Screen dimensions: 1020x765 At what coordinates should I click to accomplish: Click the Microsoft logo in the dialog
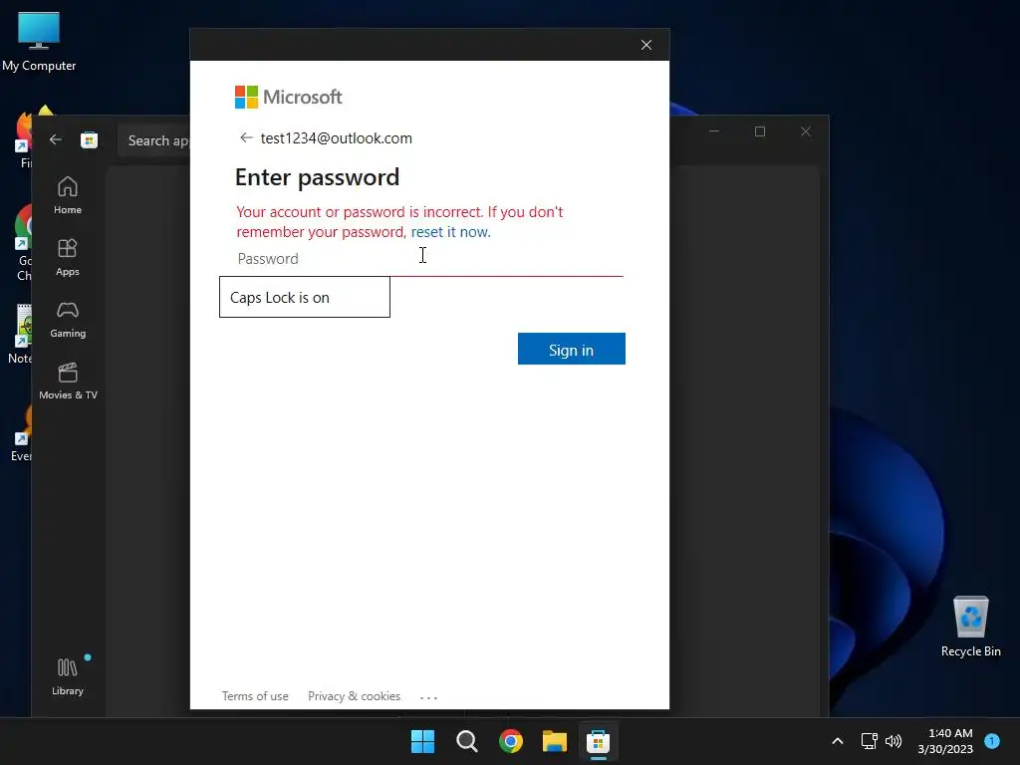pos(288,97)
